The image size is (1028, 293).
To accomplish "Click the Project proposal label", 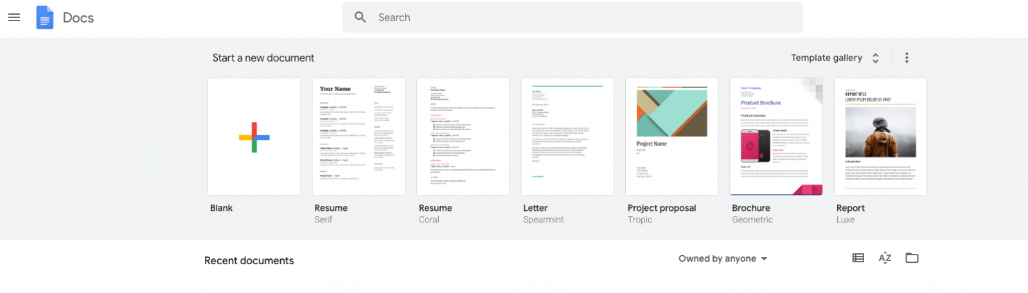I will click(x=662, y=208).
